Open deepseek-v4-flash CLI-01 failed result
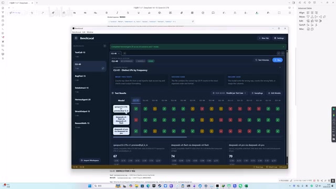Image resolution: width=336 pixels, height=189 pixels. (136, 120)
